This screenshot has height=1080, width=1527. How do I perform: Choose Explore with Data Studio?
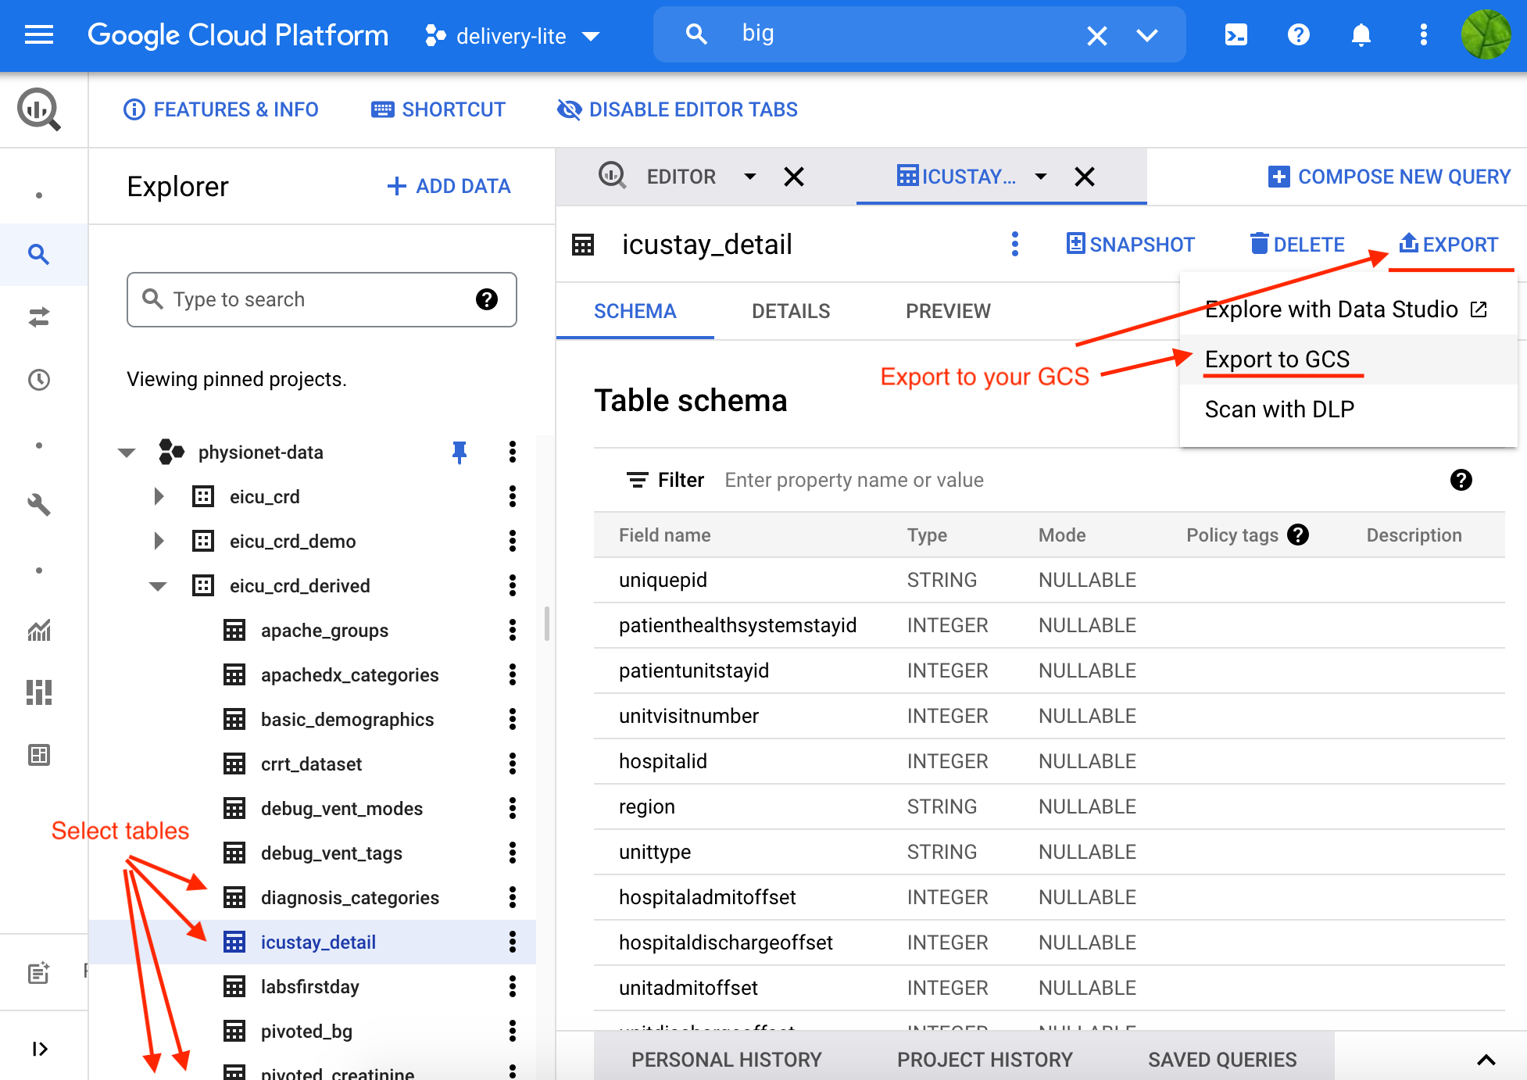pyautogui.click(x=1347, y=309)
